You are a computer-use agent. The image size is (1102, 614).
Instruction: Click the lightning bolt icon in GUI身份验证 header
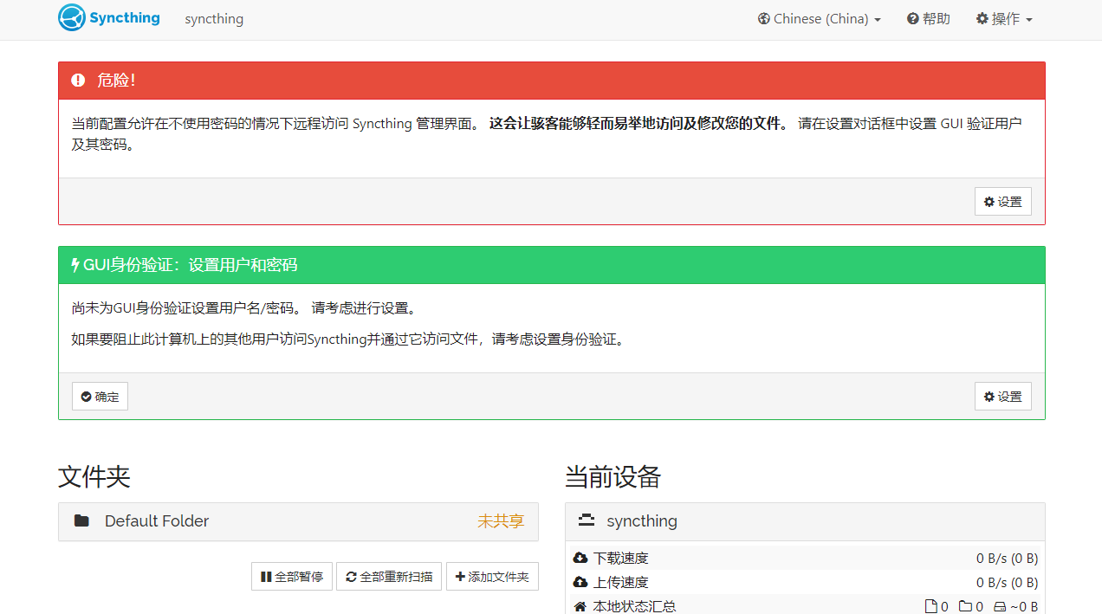(x=75, y=265)
